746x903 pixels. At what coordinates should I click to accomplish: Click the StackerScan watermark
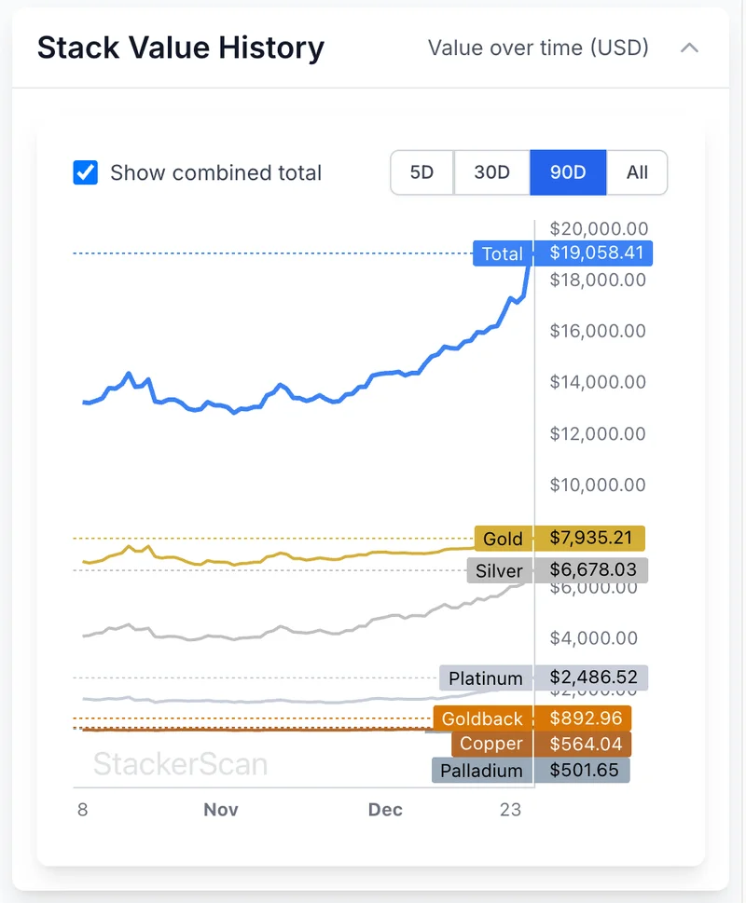tap(178, 764)
